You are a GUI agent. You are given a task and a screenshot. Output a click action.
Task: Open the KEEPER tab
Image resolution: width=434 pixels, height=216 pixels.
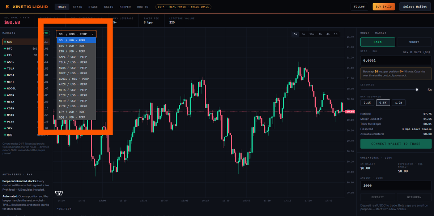[125, 7]
